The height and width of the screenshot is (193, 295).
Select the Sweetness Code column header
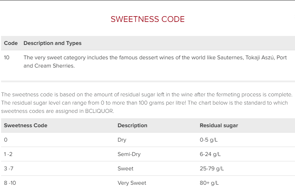[x=26, y=125]
